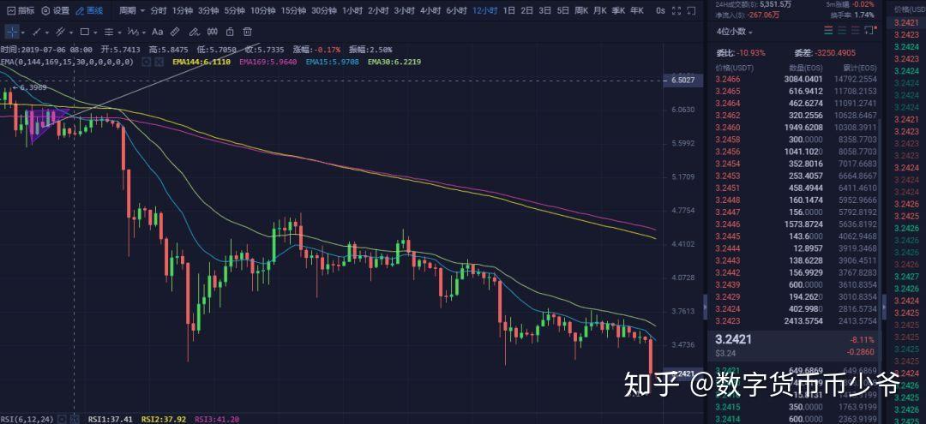
Task: Click the lock drawings icon
Action: [230, 32]
